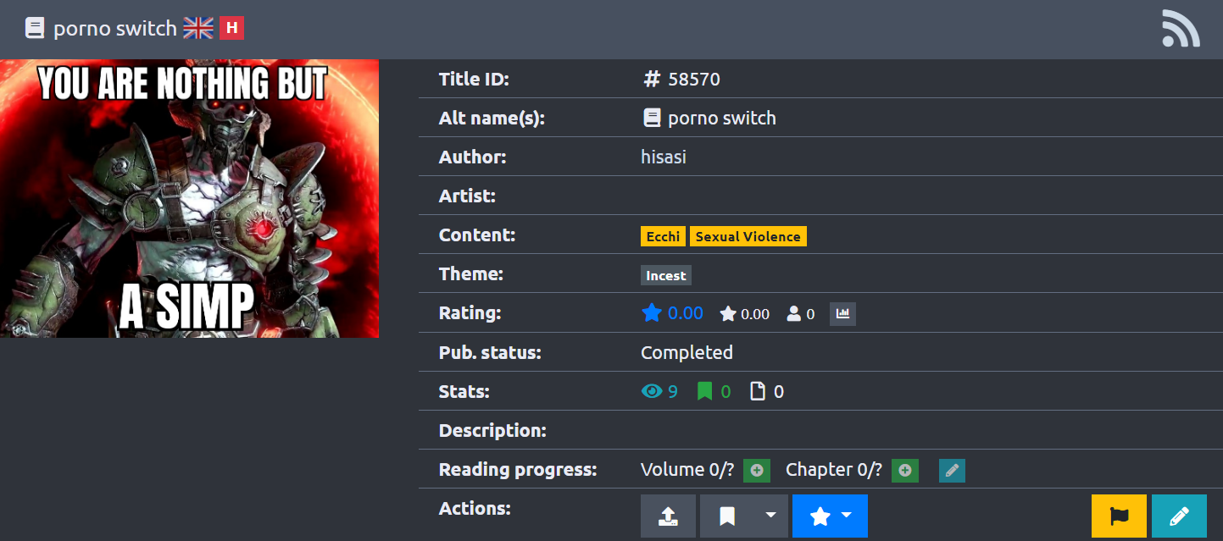Click the upload chapter button
Screen dimensions: 1223x541
[668, 516]
